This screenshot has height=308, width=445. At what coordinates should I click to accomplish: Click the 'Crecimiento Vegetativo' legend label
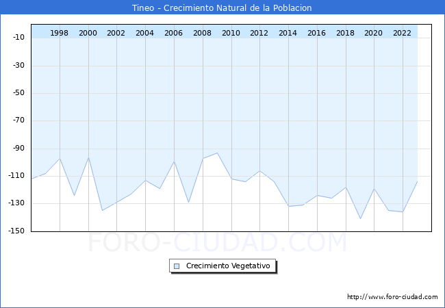228,266
